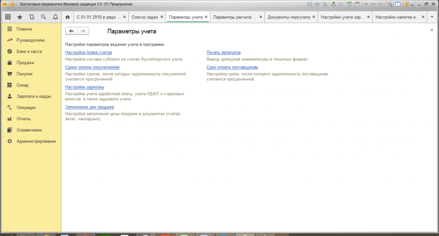Open the calculator icon in title bar
The image size is (439, 236).
pos(349,4)
